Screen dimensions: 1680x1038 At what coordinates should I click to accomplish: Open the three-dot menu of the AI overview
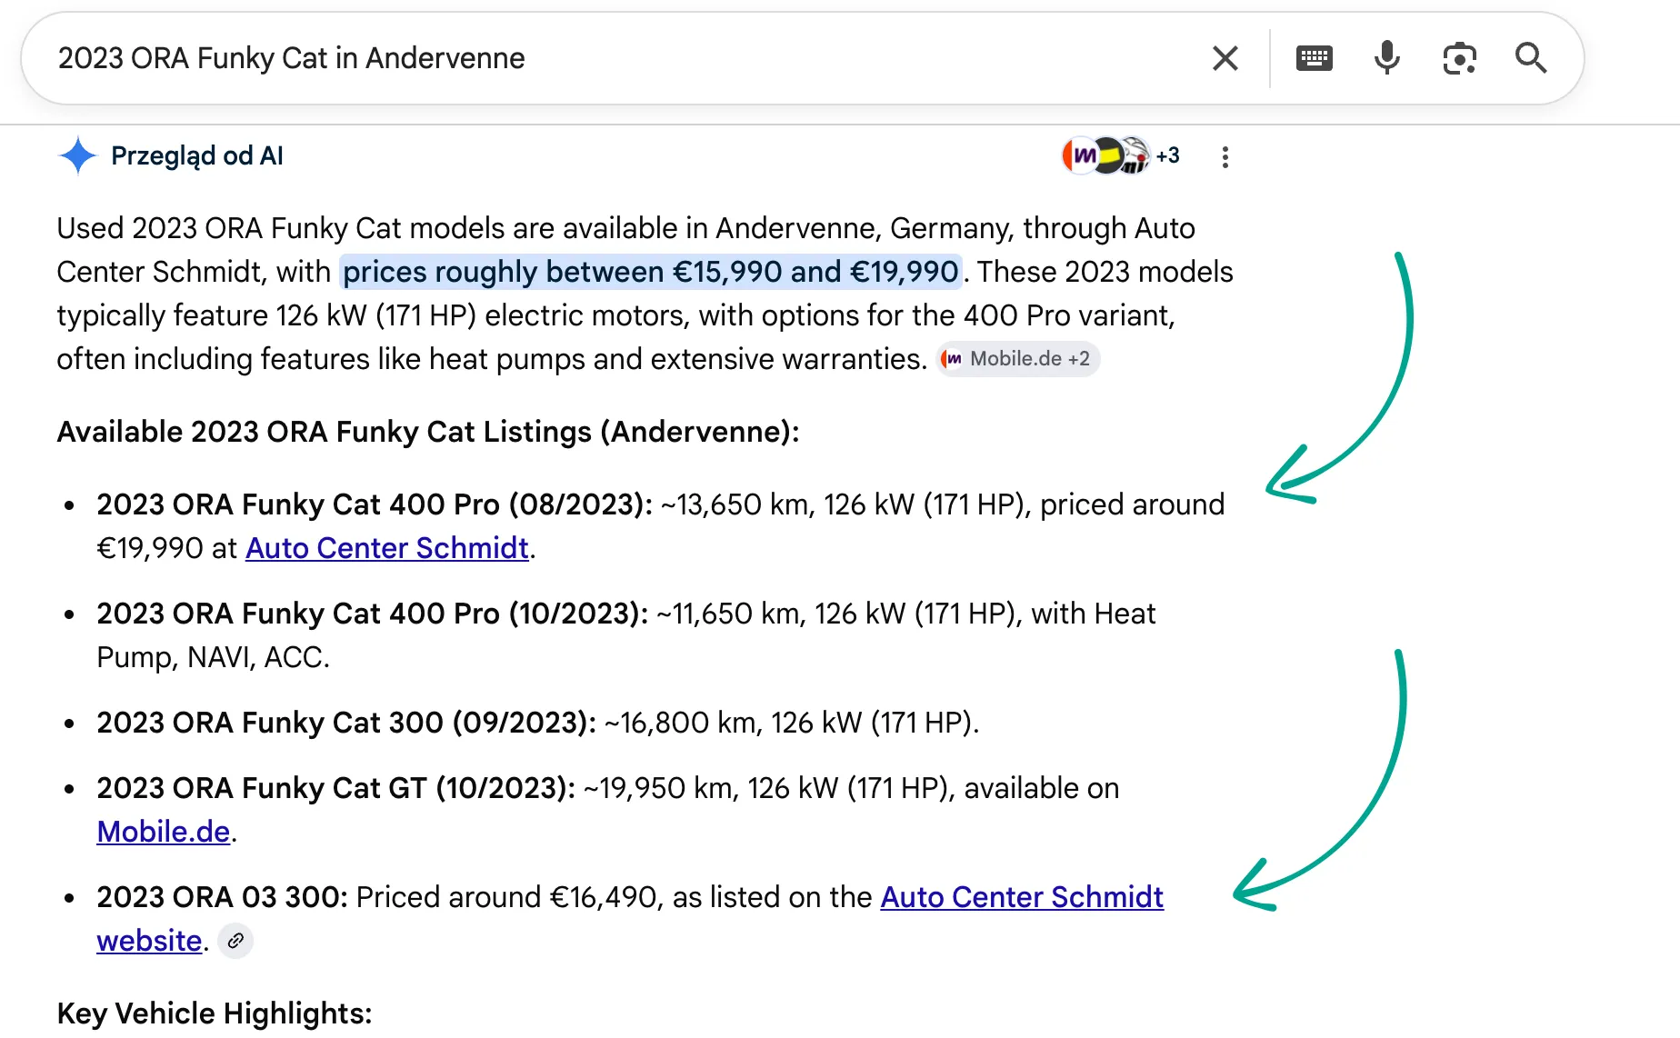coord(1225,157)
